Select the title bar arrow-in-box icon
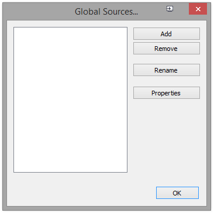This screenshot has width=214, height=213. pos(170,9)
